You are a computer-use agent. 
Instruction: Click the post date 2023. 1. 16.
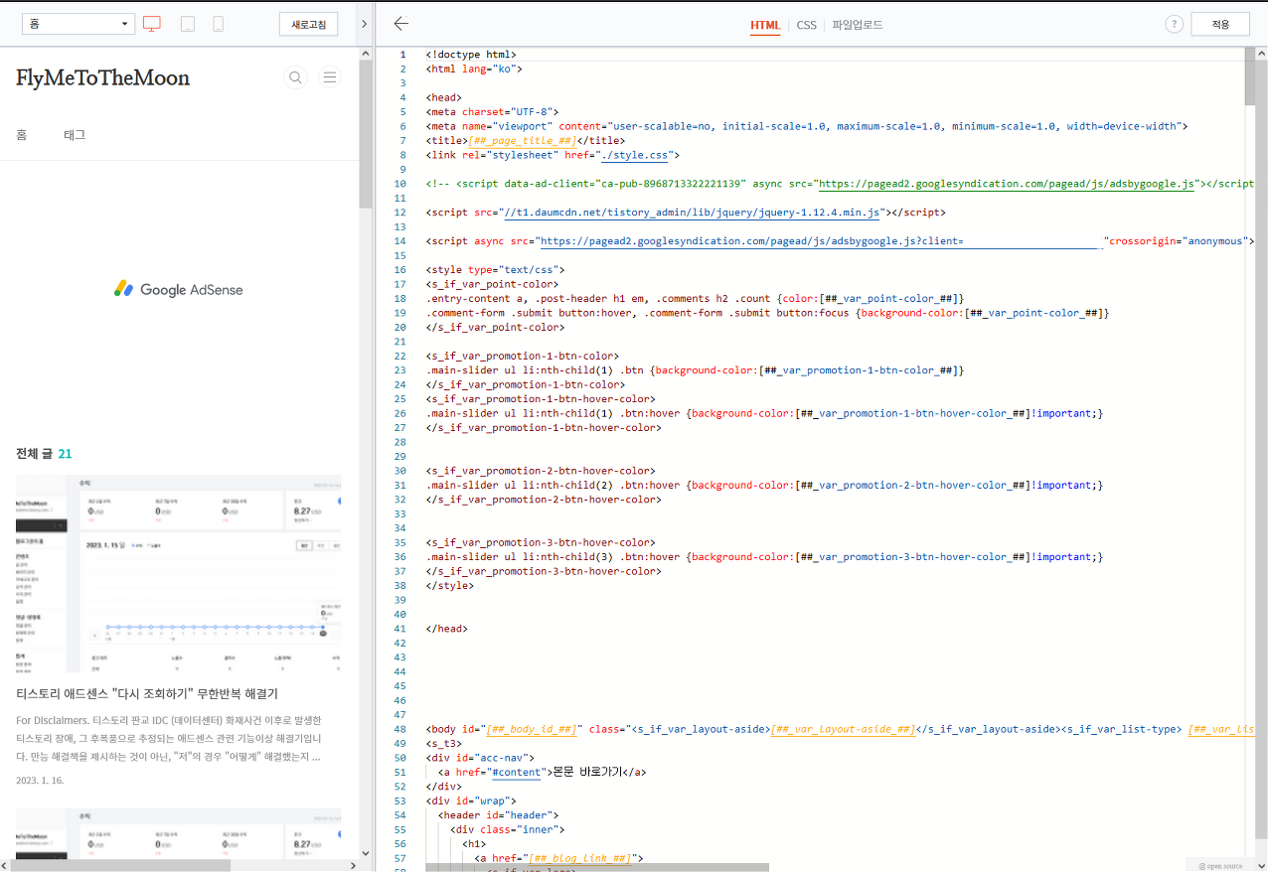(40, 781)
